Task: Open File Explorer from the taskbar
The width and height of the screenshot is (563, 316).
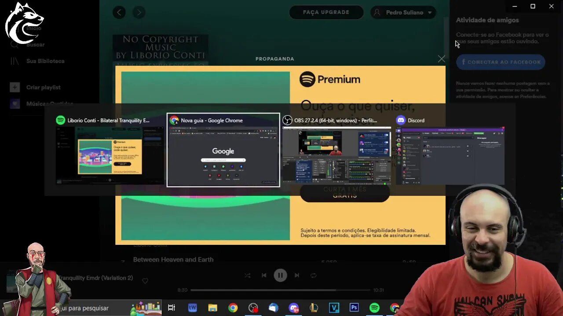Action: tap(212, 308)
